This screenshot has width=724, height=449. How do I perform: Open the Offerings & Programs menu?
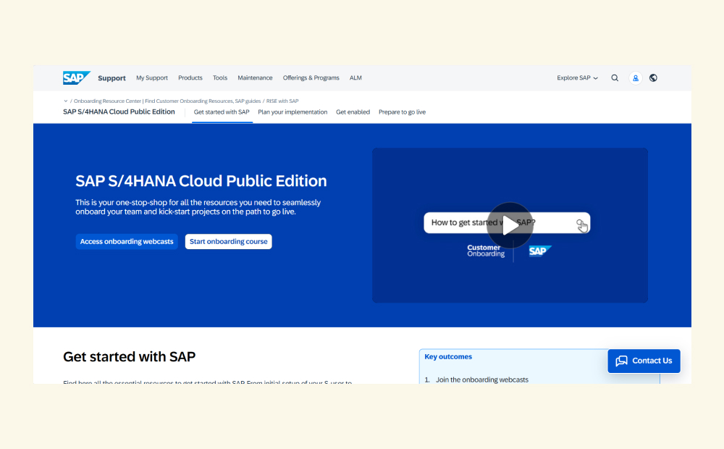pos(311,77)
